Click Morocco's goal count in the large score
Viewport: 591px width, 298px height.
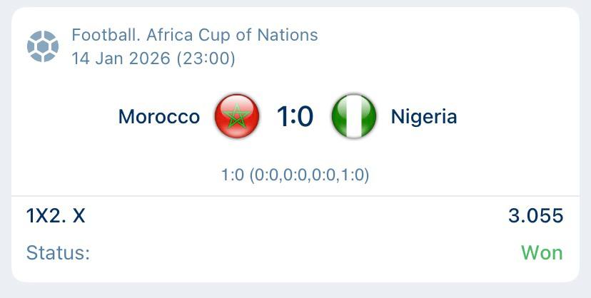tap(283, 116)
